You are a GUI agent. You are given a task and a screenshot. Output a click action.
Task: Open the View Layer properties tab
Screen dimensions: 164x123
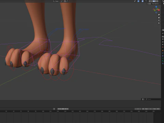point(163,42)
